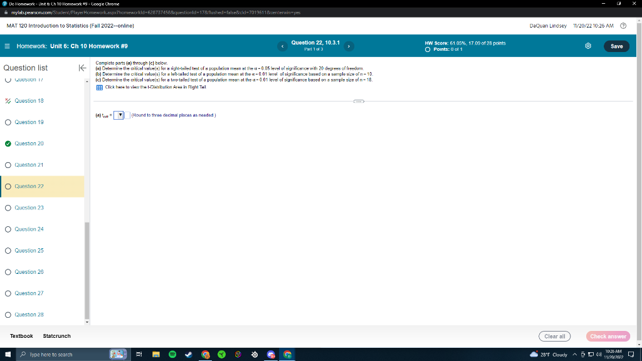The width and height of the screenshot is (642, 361).
Task: Click the question list scrollbar thumb
Action: [x=87, y=270]
